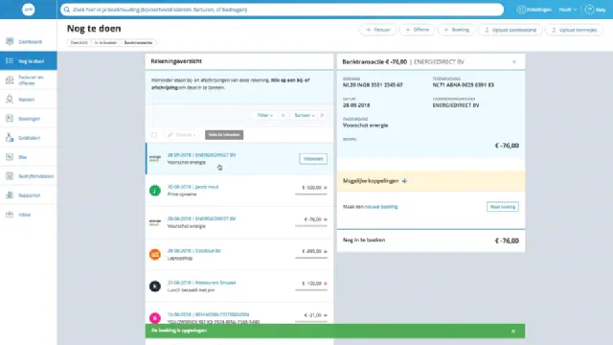Viewport: 613px width, 345px height.
Task: Dismiss the green booking saved notification
Action: click(513, 331)
